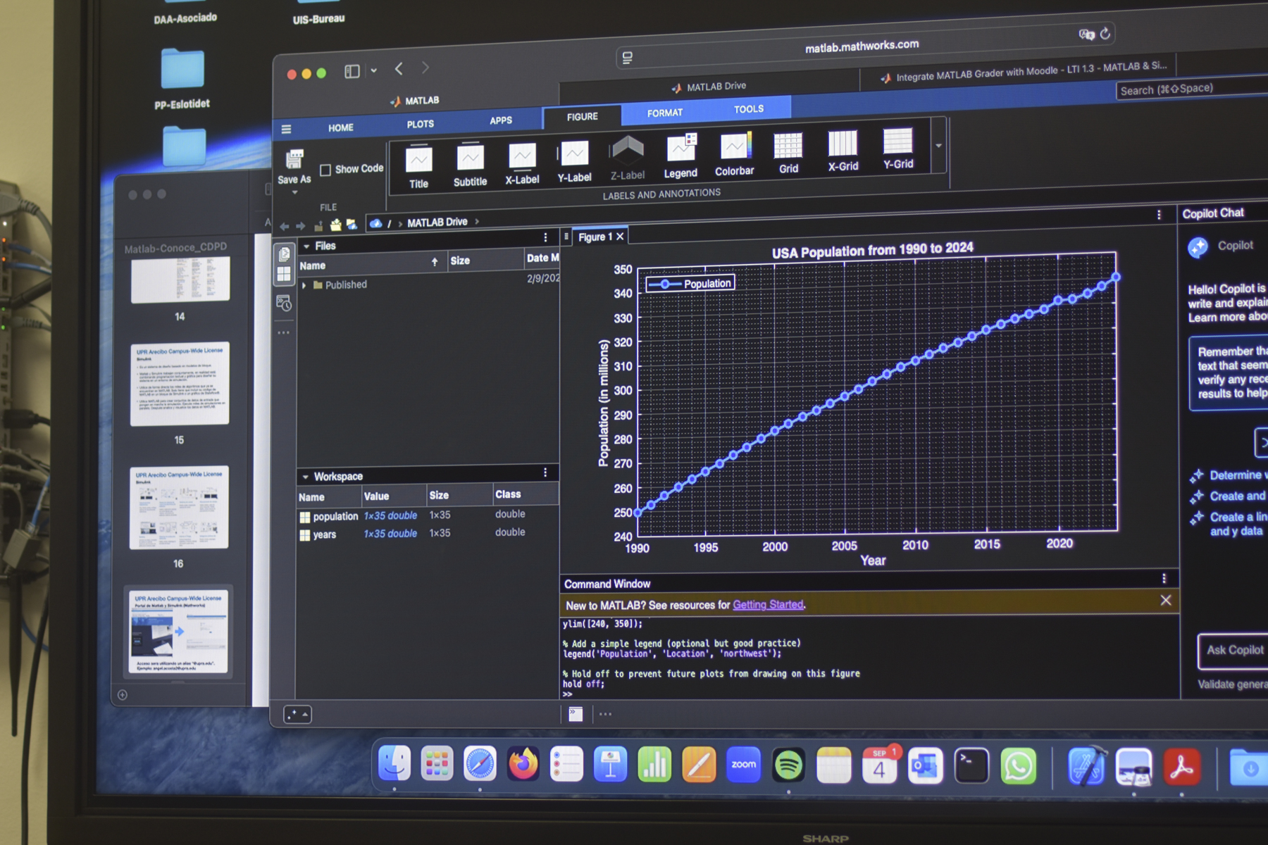Open the command history sidebar icon
The width and height of the screenshot is (1268, 845).
tap(284, 303)
